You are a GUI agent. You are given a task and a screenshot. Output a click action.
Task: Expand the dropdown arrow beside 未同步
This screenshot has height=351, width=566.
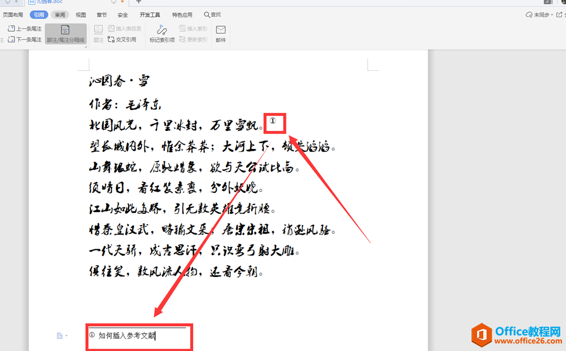point(552,15)
